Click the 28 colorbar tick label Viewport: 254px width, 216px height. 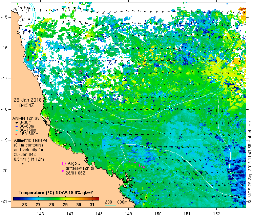(x=51, y=205)
